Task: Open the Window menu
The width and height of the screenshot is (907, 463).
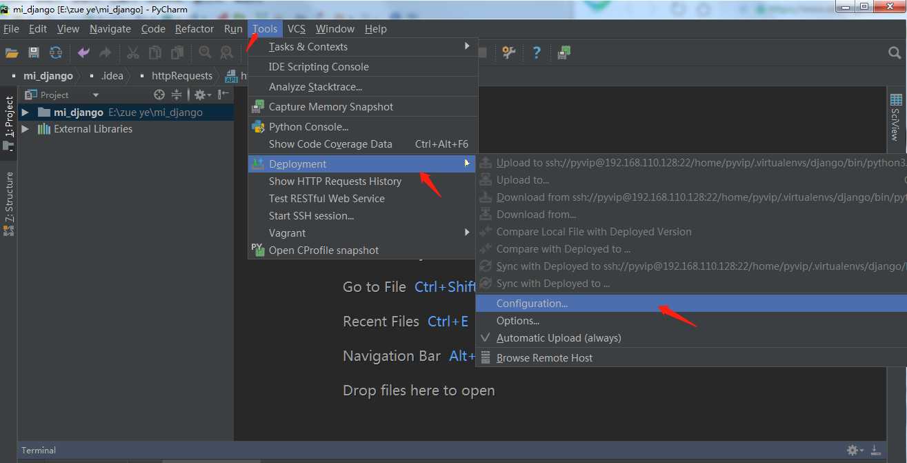Action: tap(335, 29)
